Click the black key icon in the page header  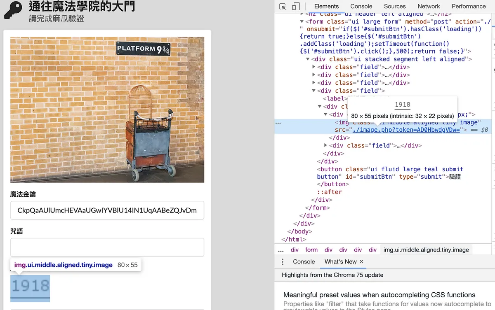tap(13, 10)
